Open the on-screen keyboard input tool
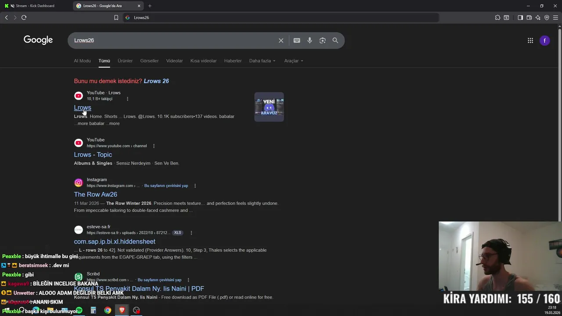 pyautogui.click(x=297, y=40)
